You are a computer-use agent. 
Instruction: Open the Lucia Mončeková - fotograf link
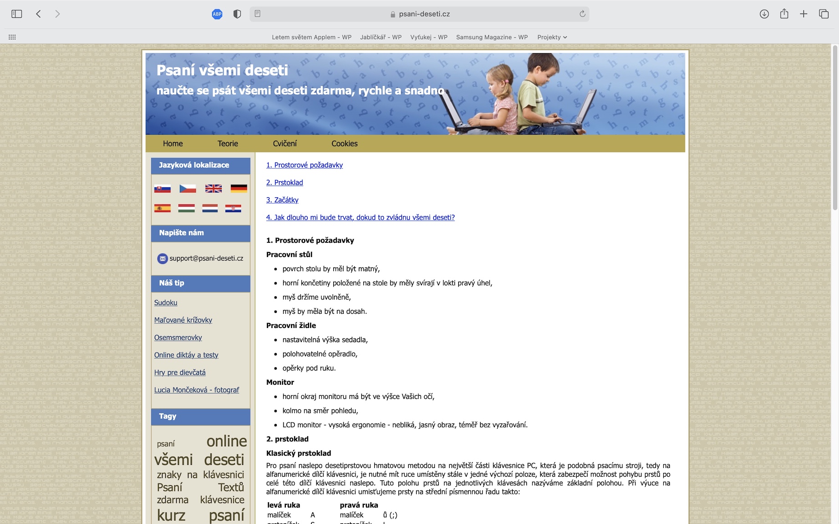click(x=197, y=390)
